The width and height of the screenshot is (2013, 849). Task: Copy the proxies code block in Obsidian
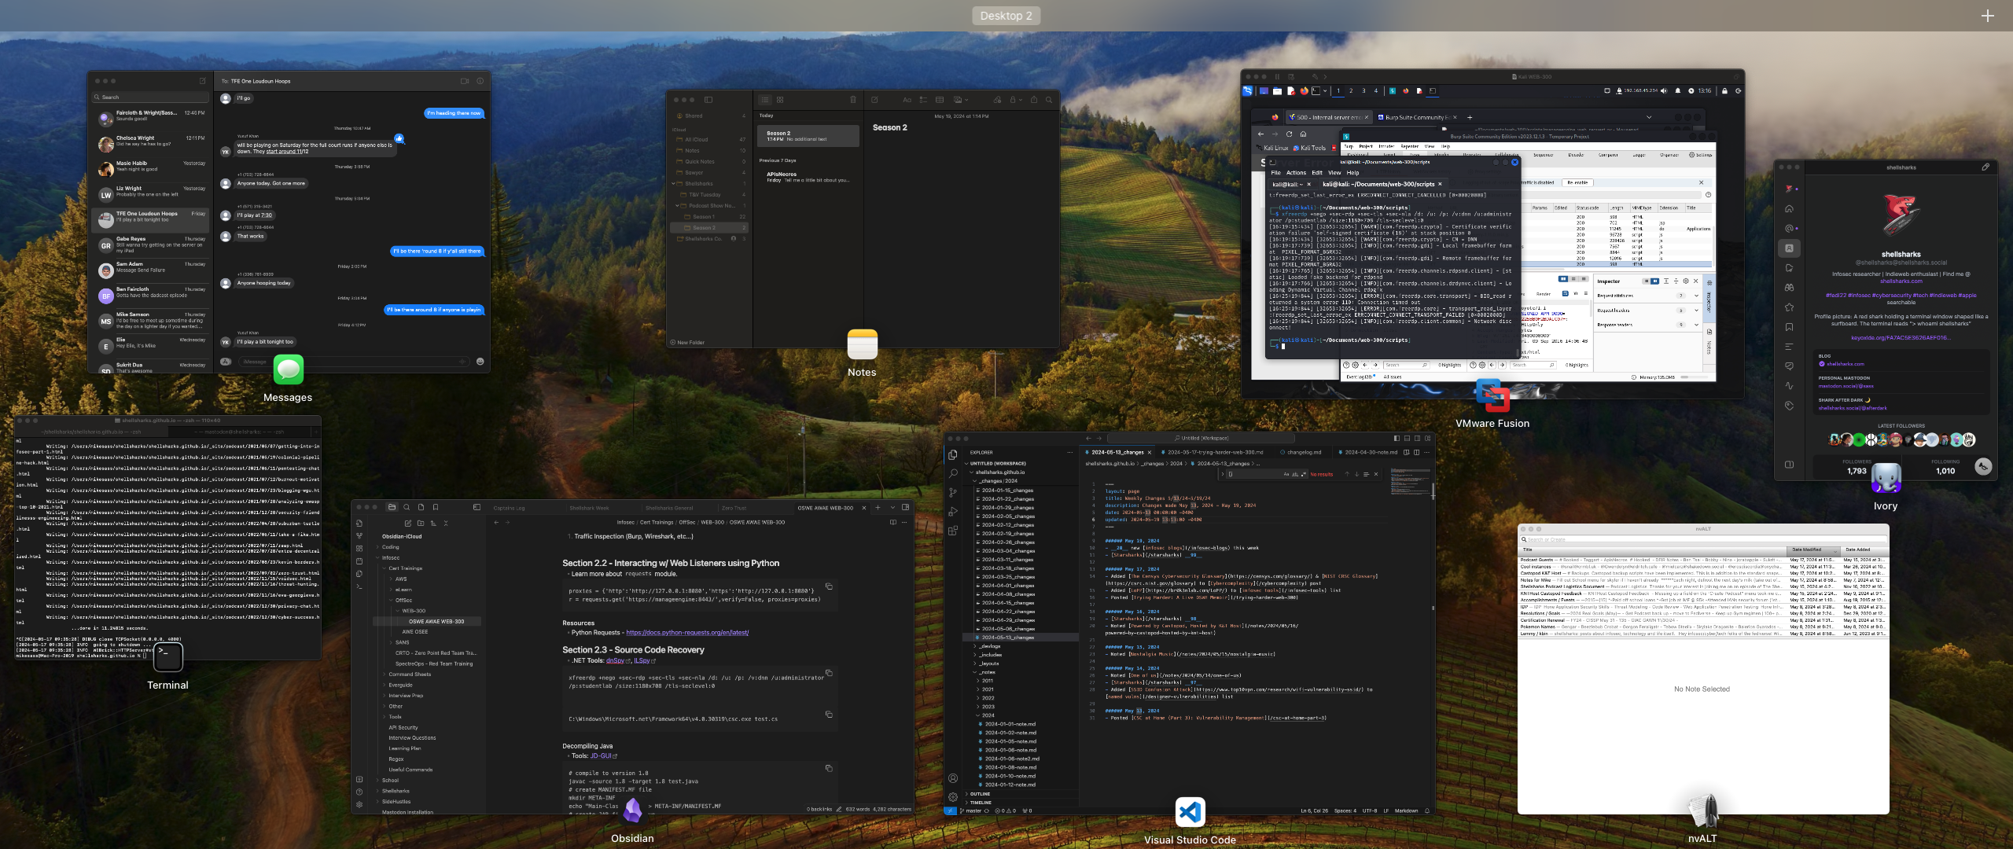[x=829, y=586]
